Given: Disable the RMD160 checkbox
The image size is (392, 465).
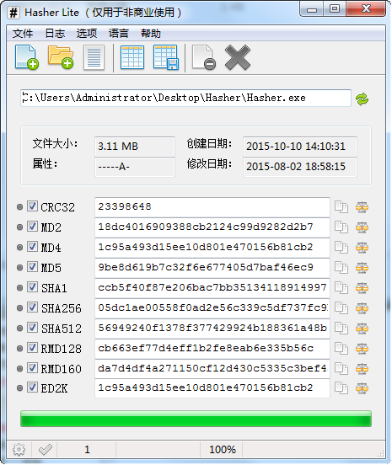Looking at the screenshot, I should click(x=32, y=368).
